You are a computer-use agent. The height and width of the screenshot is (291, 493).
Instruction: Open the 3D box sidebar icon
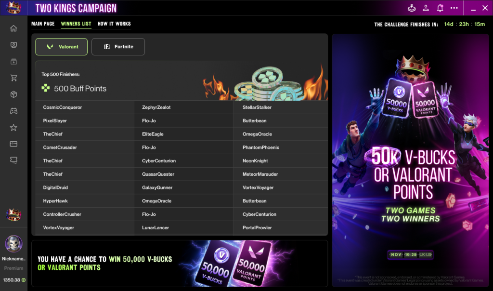point(13,94)
